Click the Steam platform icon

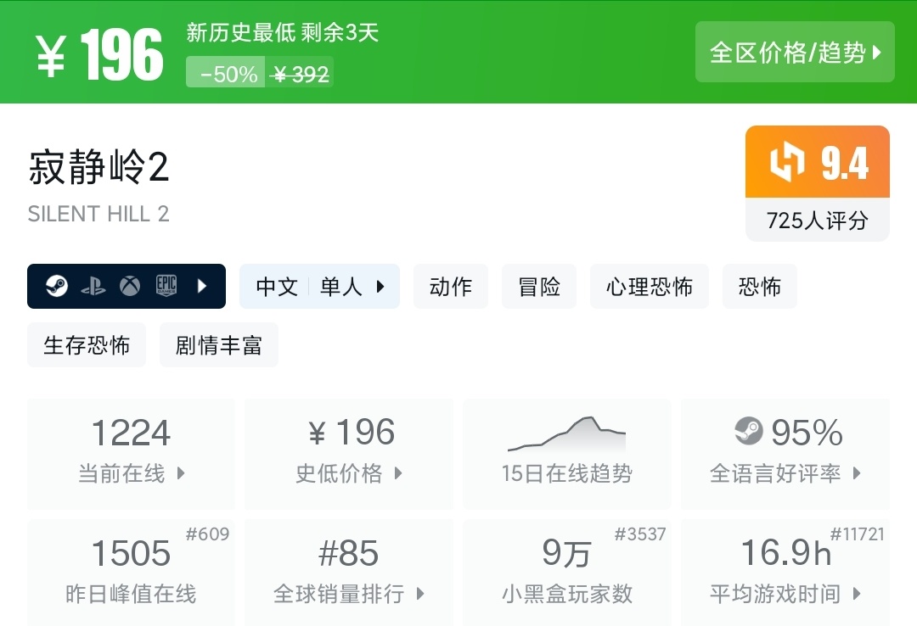tap(57, 287)
